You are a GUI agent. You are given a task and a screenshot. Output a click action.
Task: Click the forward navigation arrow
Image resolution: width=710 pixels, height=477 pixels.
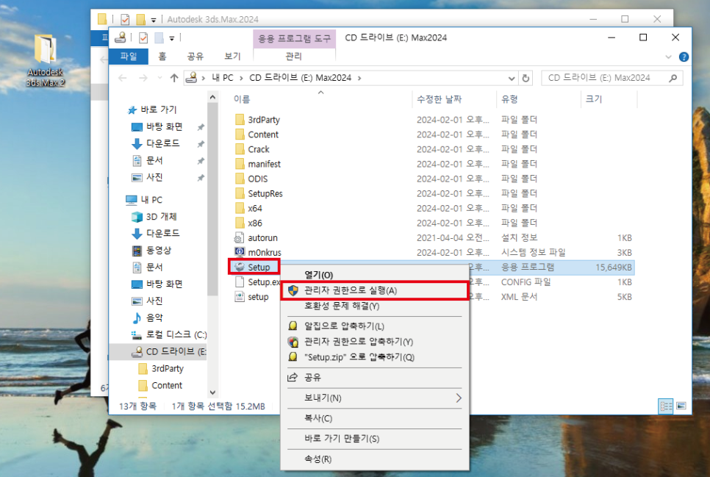(143, 78)
